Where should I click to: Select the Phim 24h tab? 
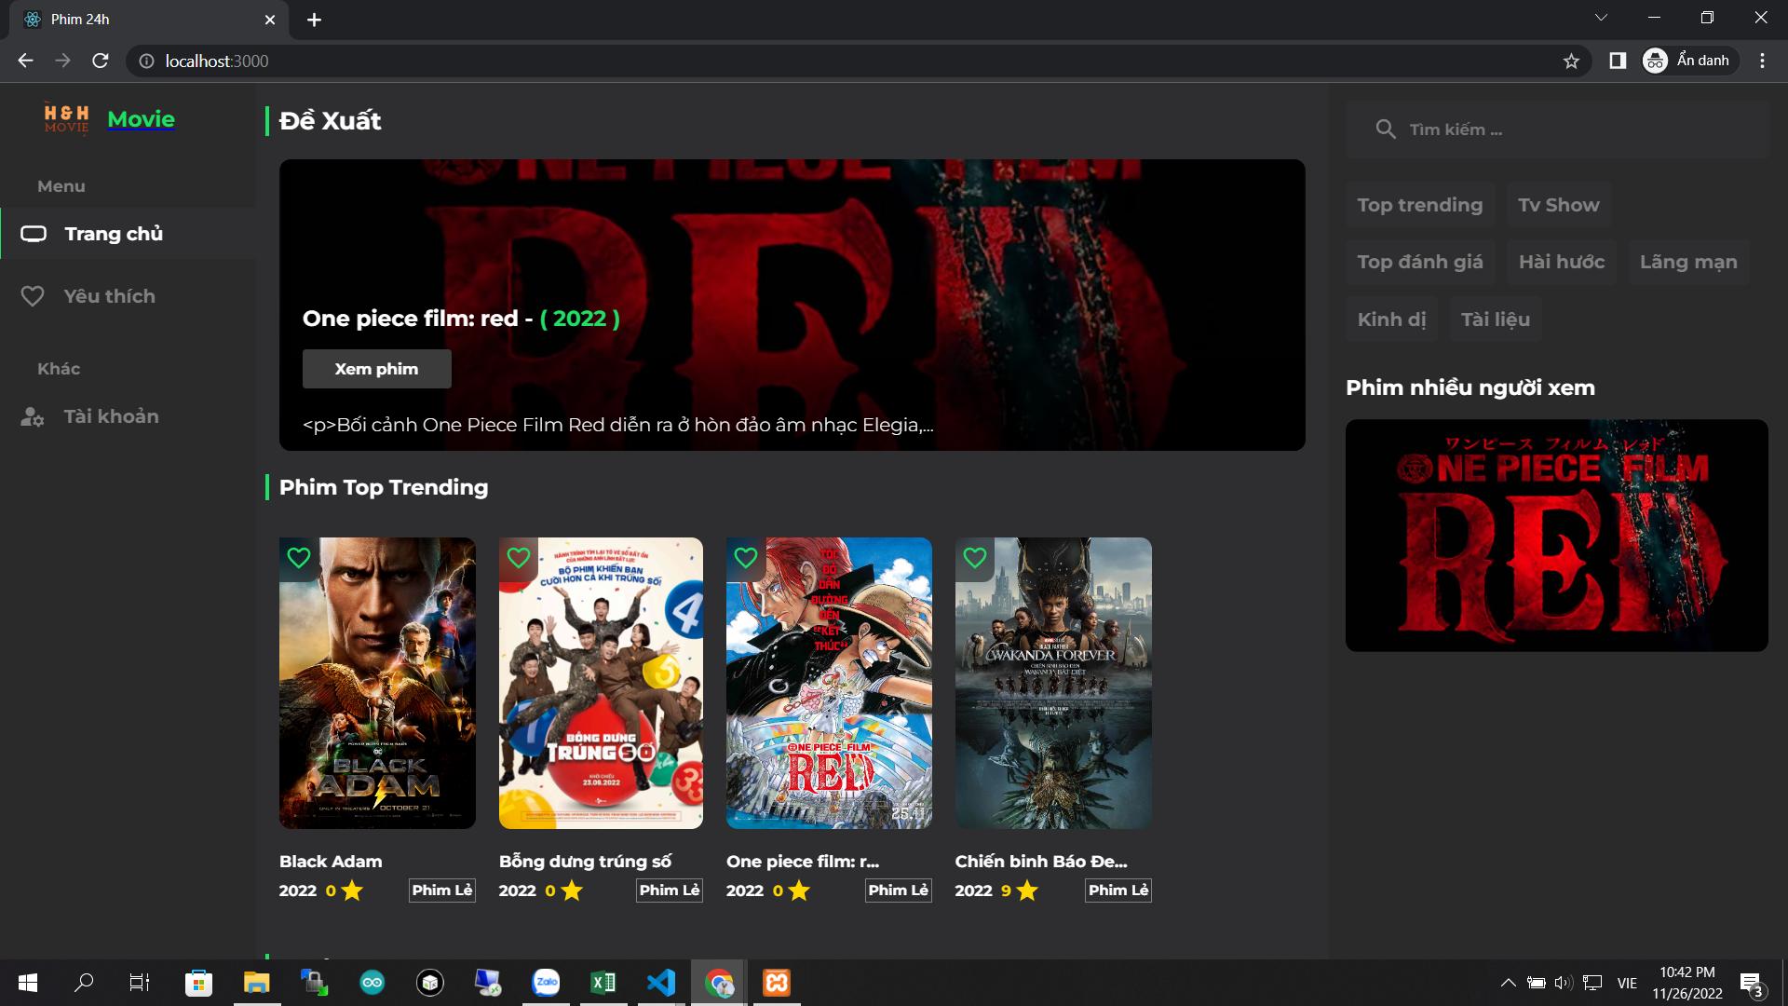point(149,20)
